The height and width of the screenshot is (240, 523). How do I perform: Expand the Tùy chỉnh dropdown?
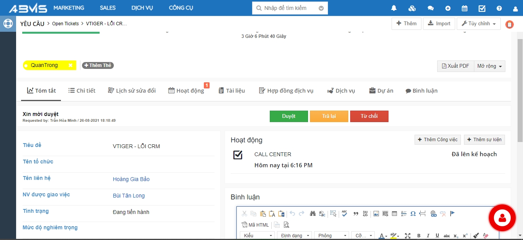click(x=479, y=24)
